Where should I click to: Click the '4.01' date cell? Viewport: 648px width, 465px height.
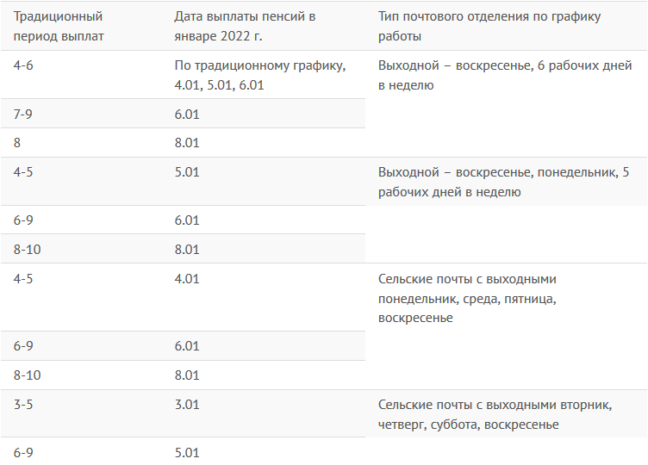(187, 279)
